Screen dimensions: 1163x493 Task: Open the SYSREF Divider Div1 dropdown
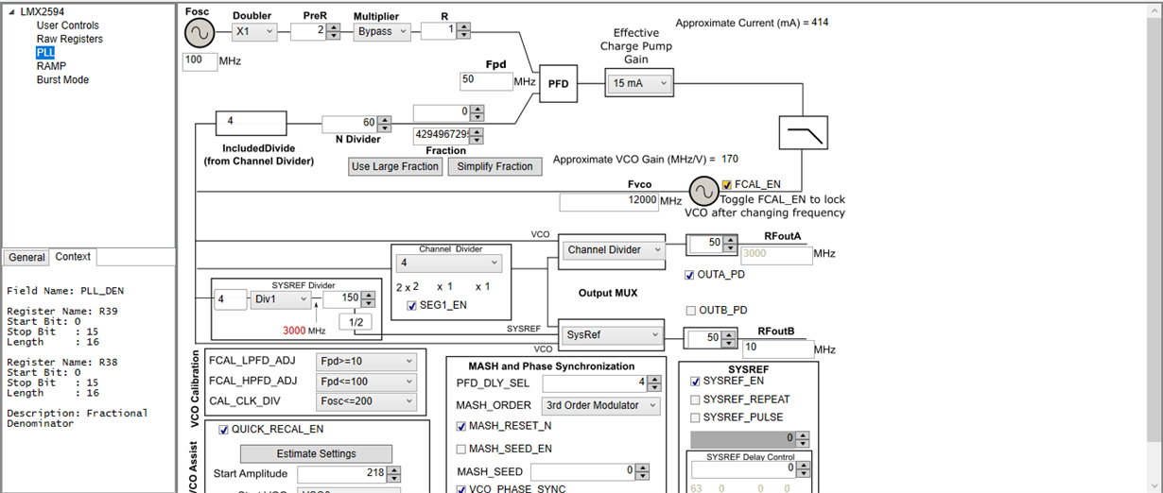click(282, 299)
